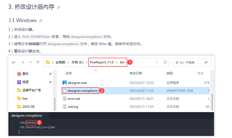This screenshot has width=232, height=138.
Task: Click date 2023/6/15 18:21 cell
Action: (x=141, y=99)
